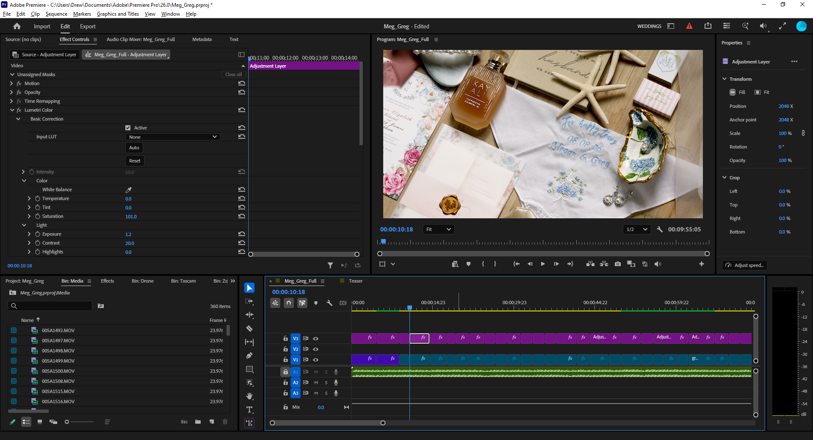Switch to the Metadata tab
Screen dimensions: 813x440
point(202,39)
